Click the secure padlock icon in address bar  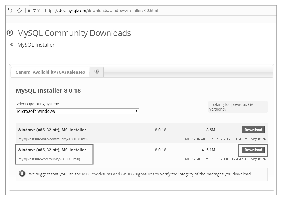click(28, 11)
